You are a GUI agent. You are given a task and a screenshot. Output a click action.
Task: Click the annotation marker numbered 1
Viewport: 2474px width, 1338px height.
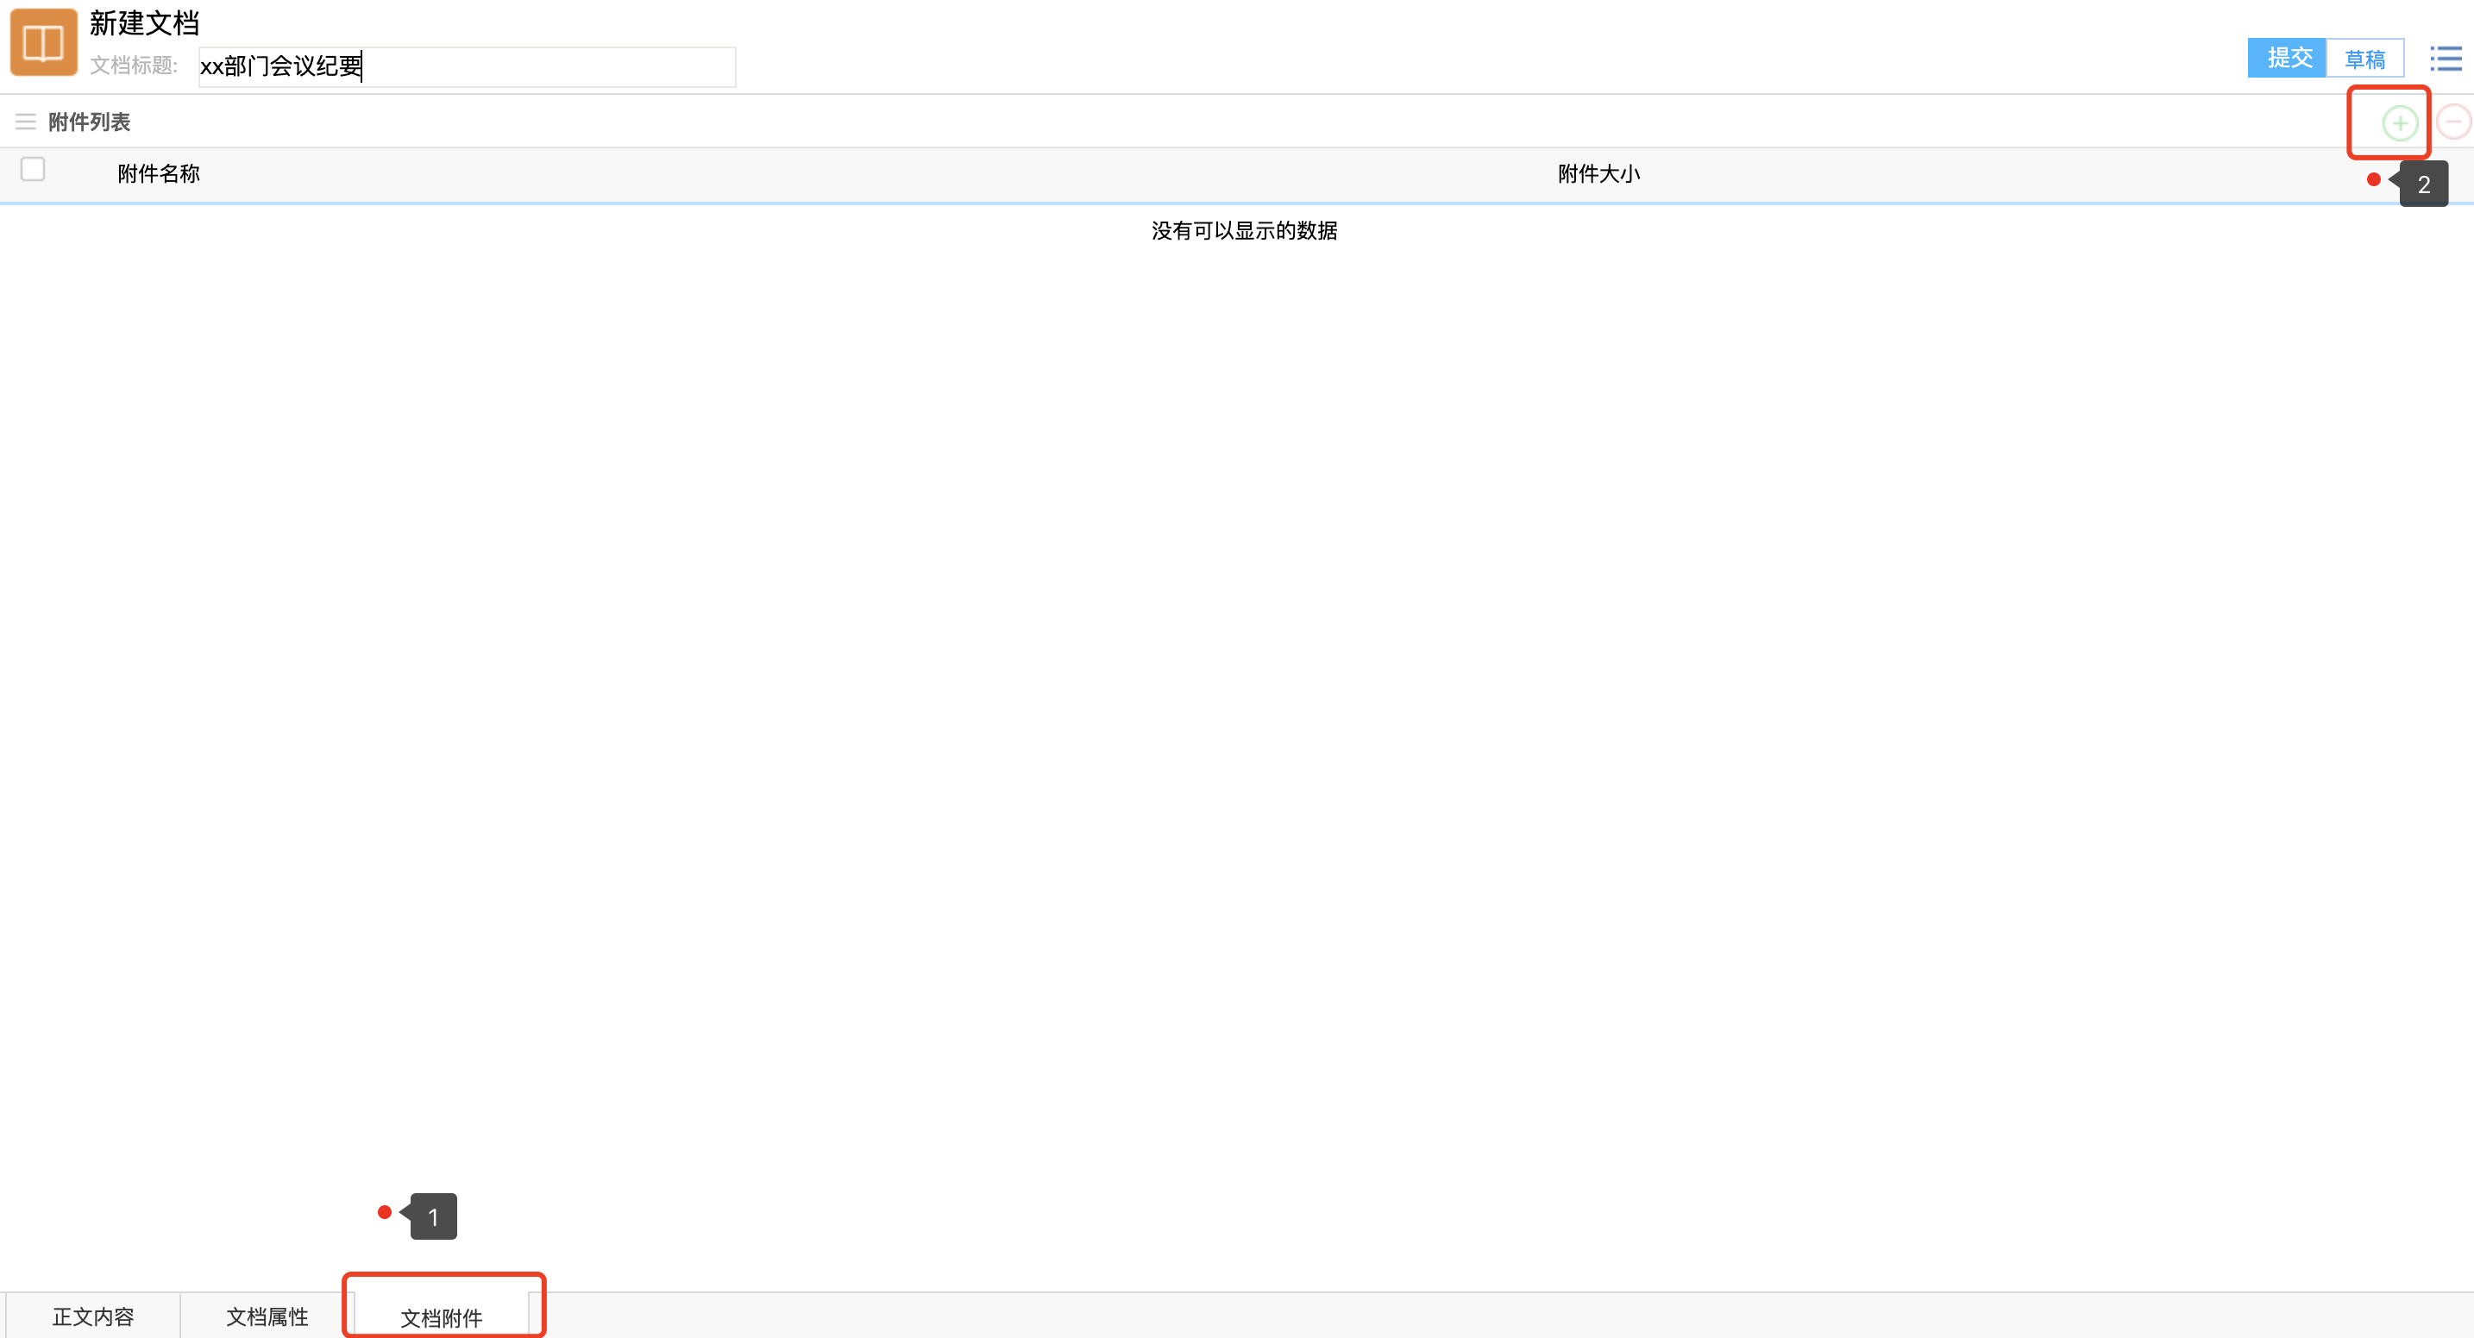(433, 1216)
